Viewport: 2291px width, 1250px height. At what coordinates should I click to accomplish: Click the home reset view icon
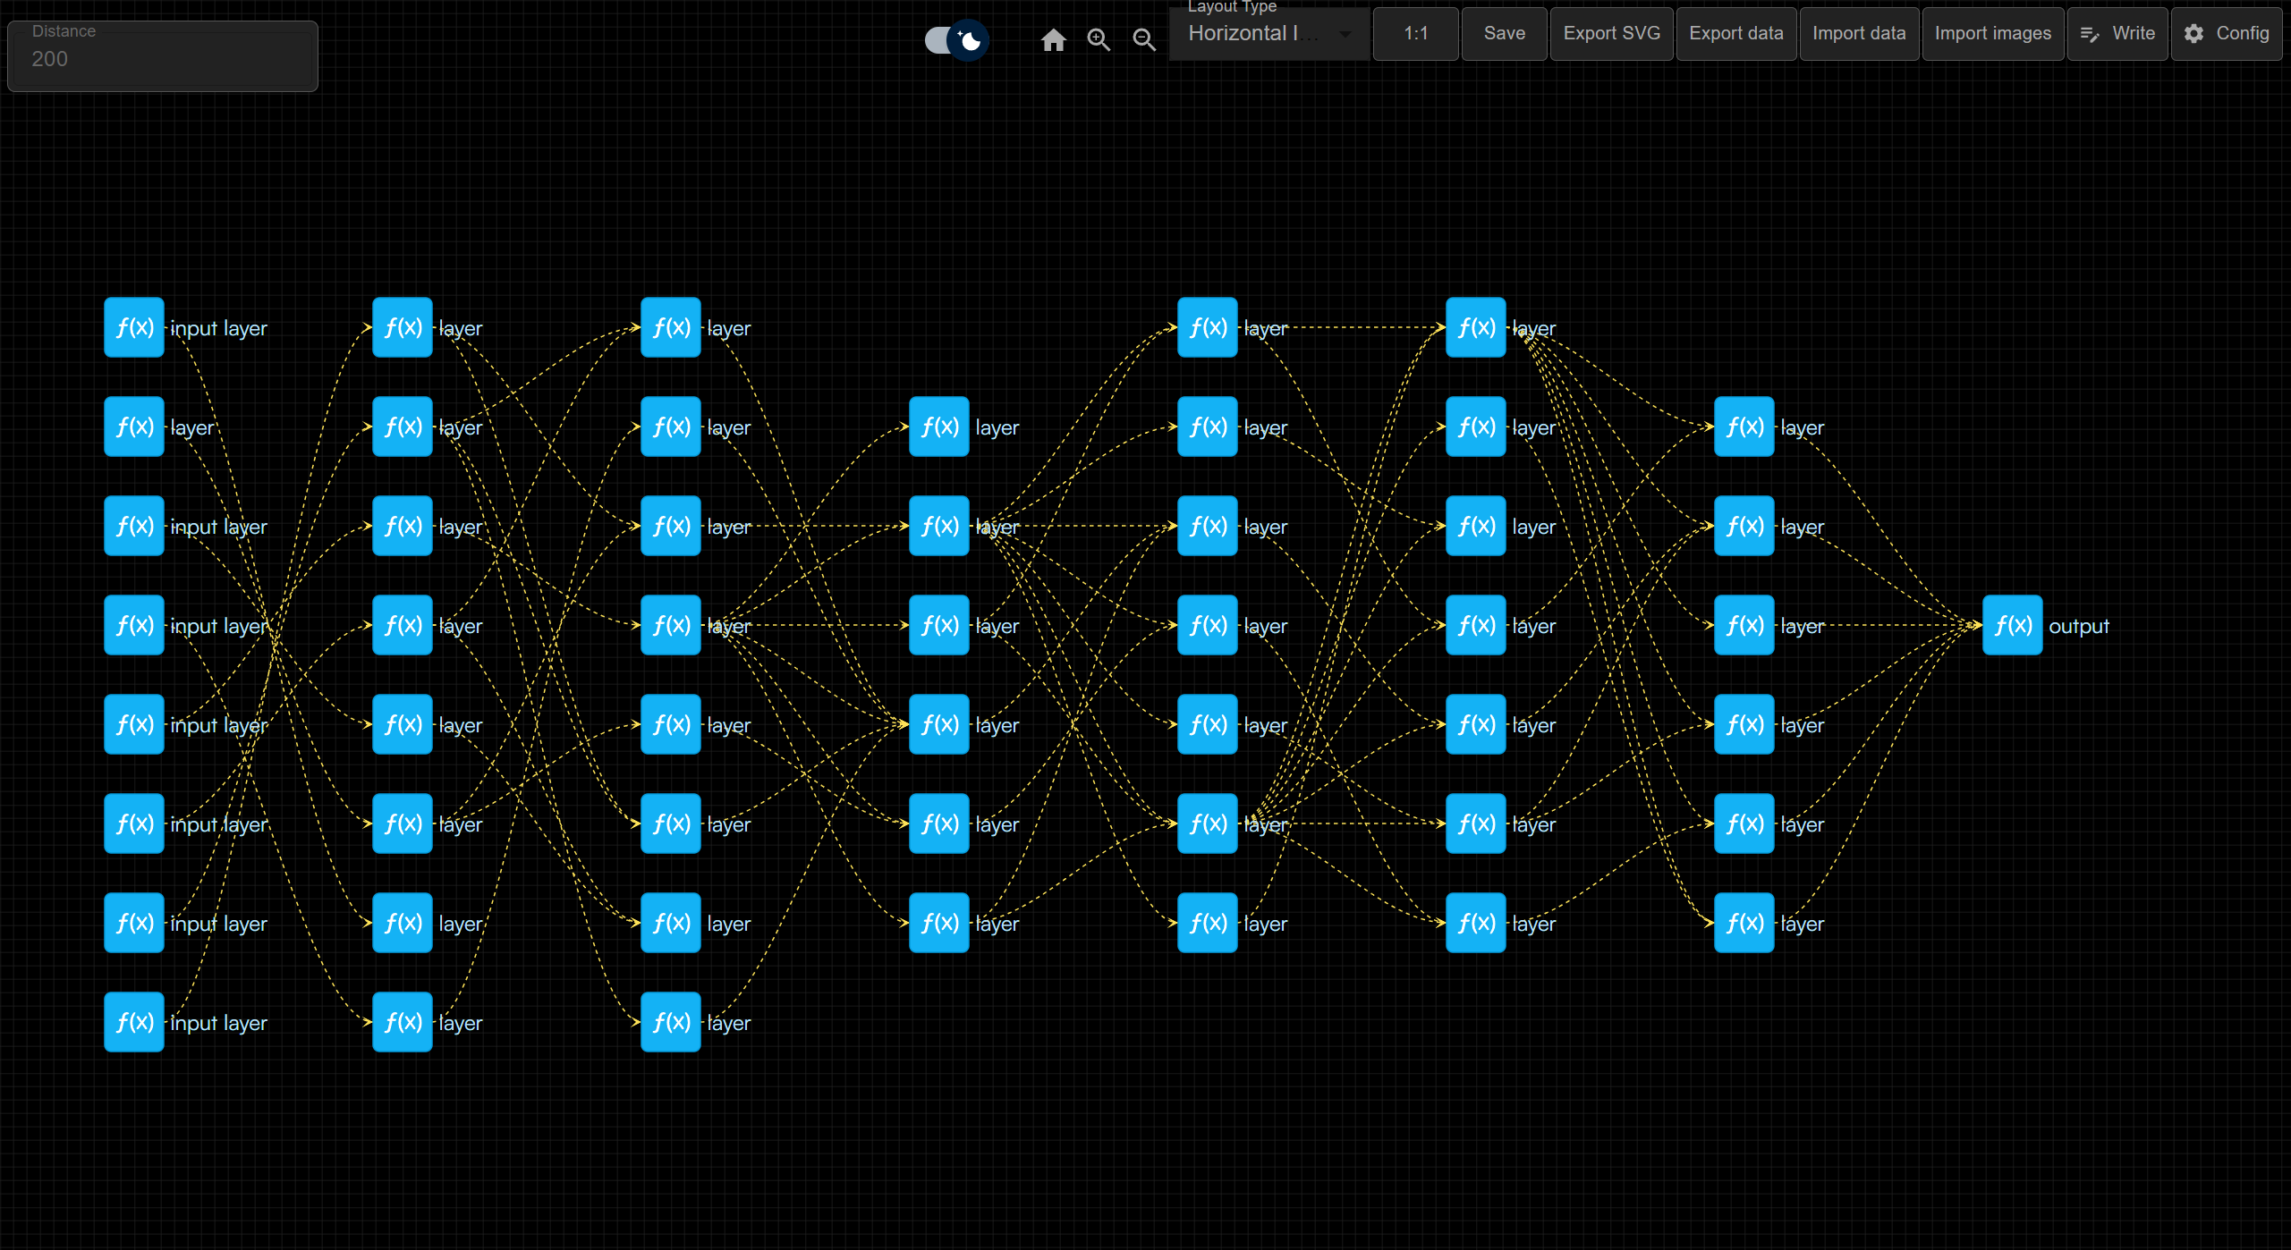(x=1053, y=40)
